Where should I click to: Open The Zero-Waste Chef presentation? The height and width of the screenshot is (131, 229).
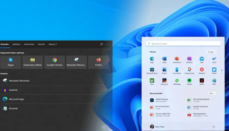[160, 115]
